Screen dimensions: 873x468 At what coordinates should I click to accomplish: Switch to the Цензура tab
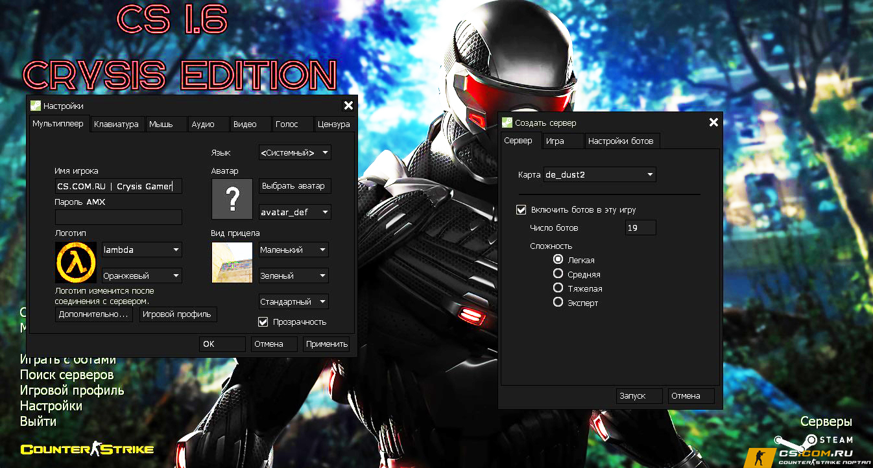pos(335,124)
